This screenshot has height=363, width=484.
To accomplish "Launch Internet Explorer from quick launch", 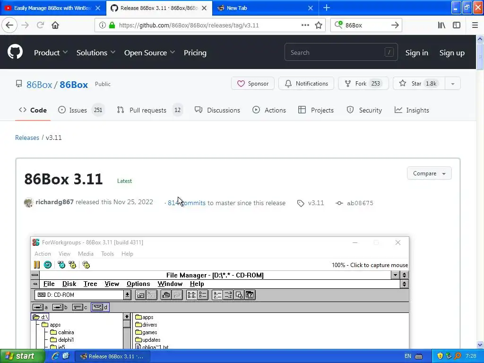I will tap(56, 356).
